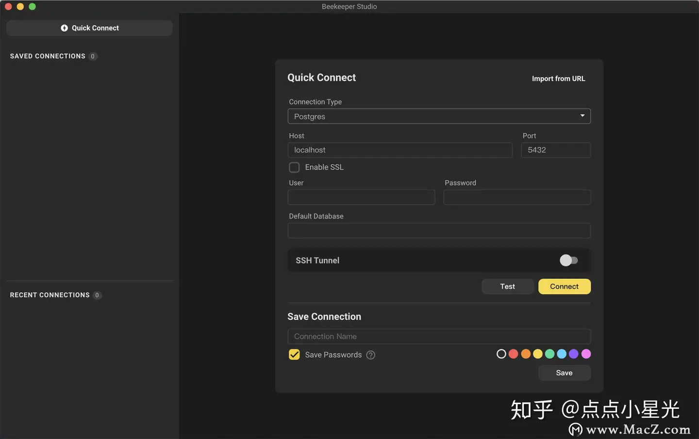Toggle the SSH Tunnel switch on
This screenshot has width=699, height=439.
(568, 261)
